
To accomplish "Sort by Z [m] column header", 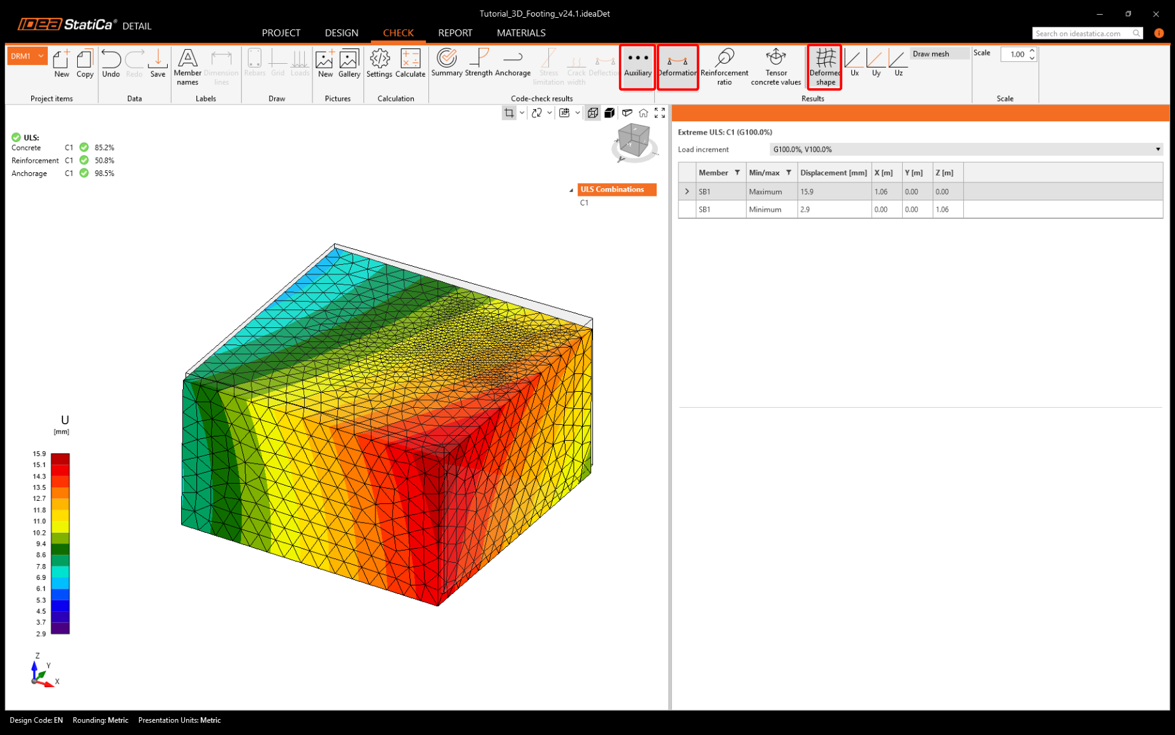I will click(x=947, y=173).
